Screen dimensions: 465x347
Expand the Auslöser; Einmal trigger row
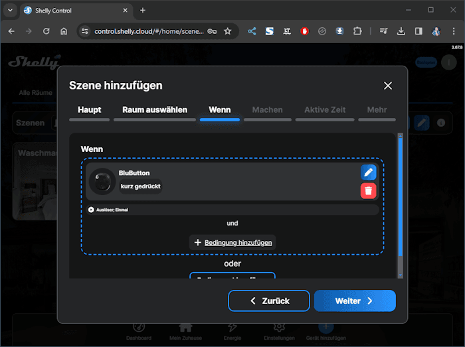[92, 210]
